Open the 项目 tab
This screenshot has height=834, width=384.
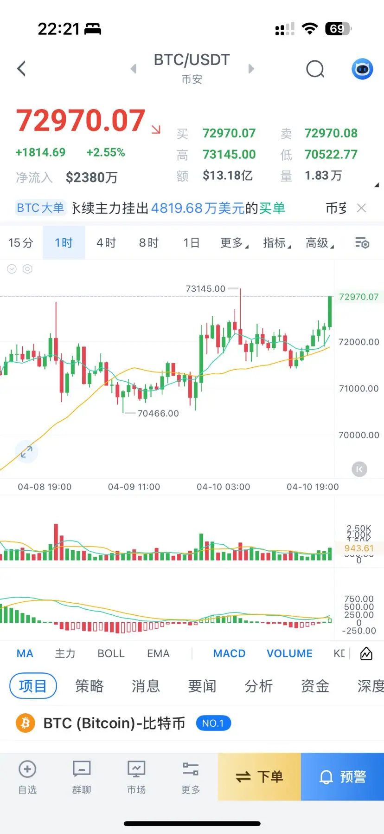33,686
